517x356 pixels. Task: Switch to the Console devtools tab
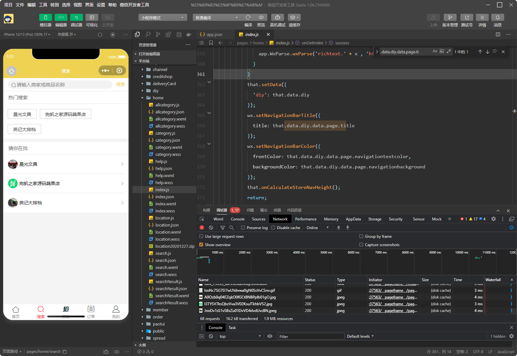pyautogui.click(x=237, y=219)
